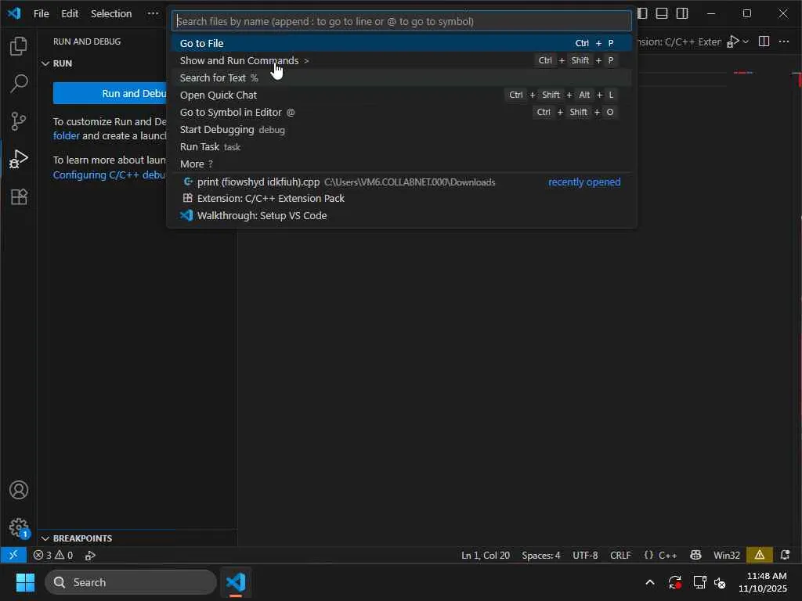Show errors and warnings count
Viewport: 802px width, 601px height.
tap(52, 555)
